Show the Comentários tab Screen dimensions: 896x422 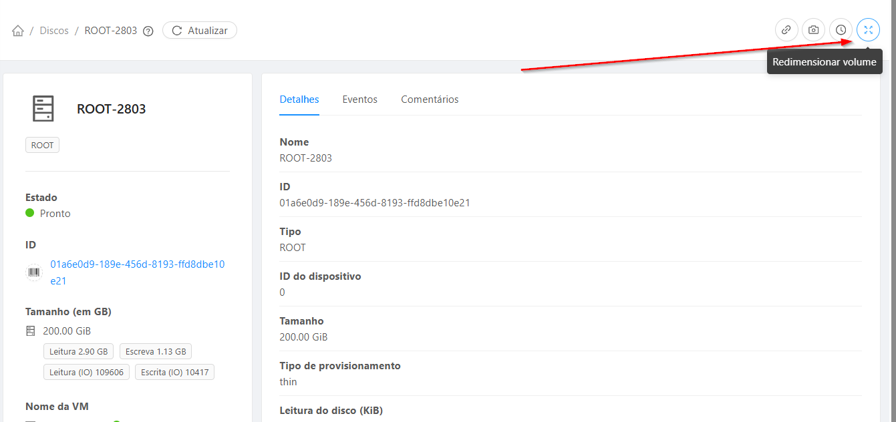(430, 99)
